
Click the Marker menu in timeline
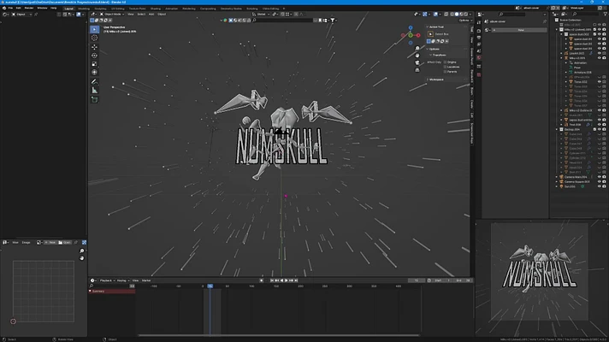pos(146,280)
